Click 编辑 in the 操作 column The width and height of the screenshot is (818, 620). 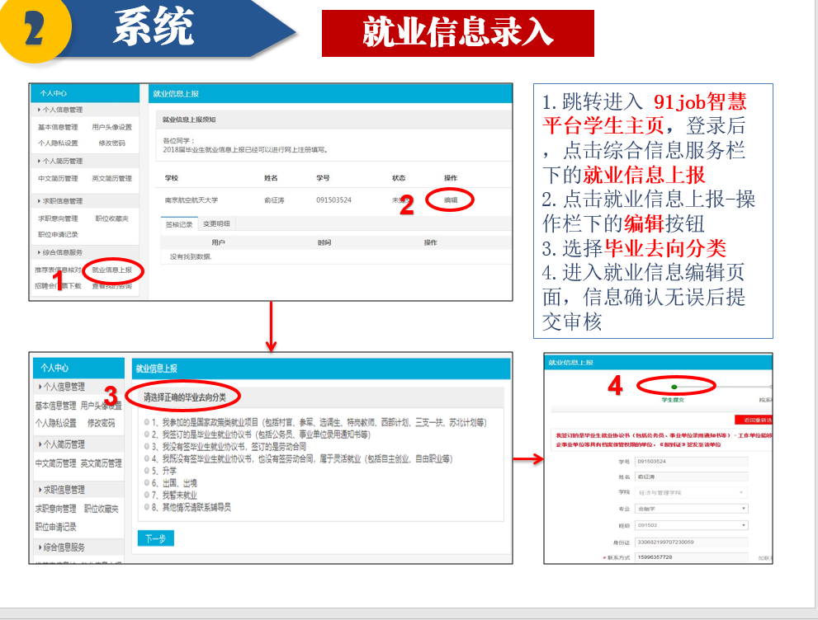tap(450, 200)
